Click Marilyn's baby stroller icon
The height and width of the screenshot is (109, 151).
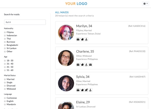click(x=82, y=39)
